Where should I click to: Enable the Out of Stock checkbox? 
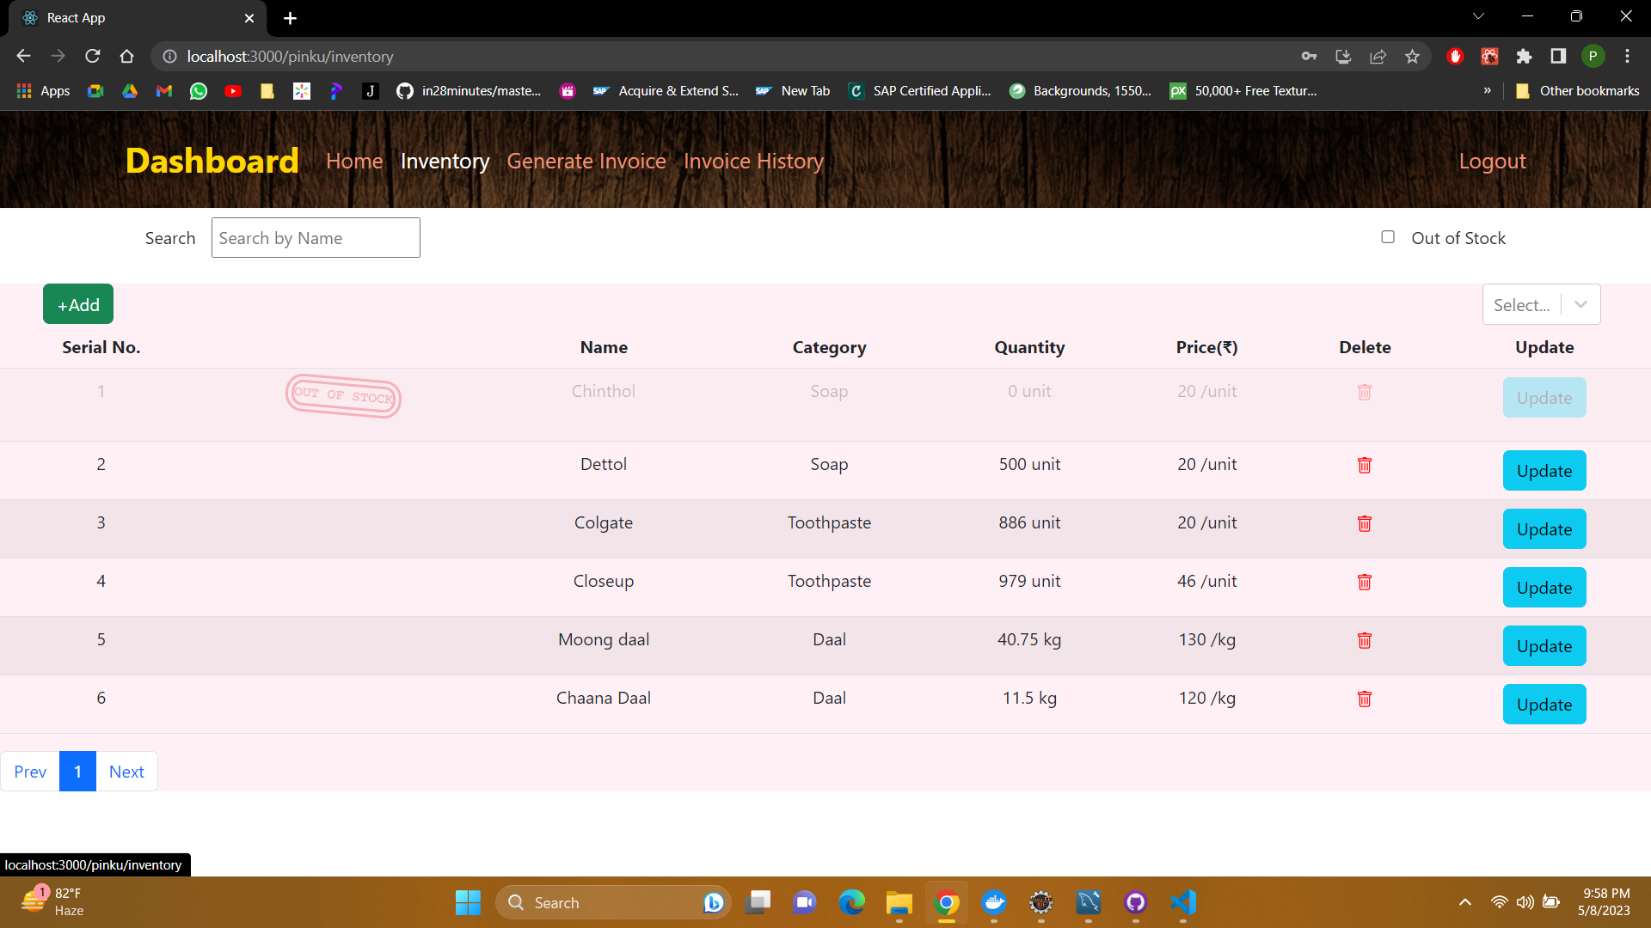click(1388, 236)
